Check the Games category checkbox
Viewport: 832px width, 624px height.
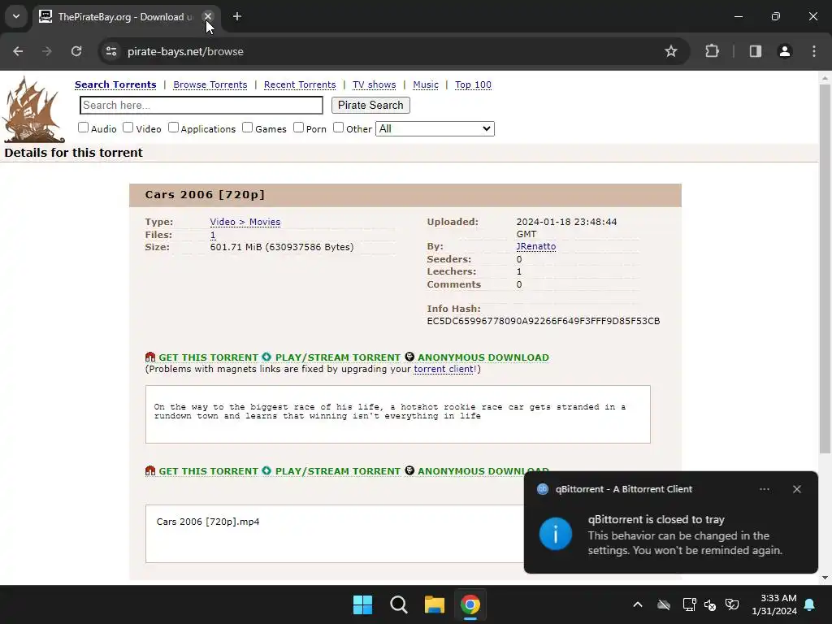tap(247, 128)
